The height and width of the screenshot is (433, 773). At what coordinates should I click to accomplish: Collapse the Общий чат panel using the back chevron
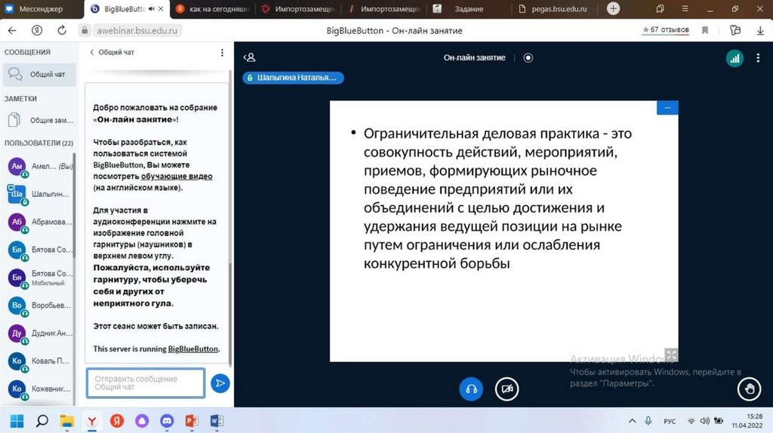point(91,52)
